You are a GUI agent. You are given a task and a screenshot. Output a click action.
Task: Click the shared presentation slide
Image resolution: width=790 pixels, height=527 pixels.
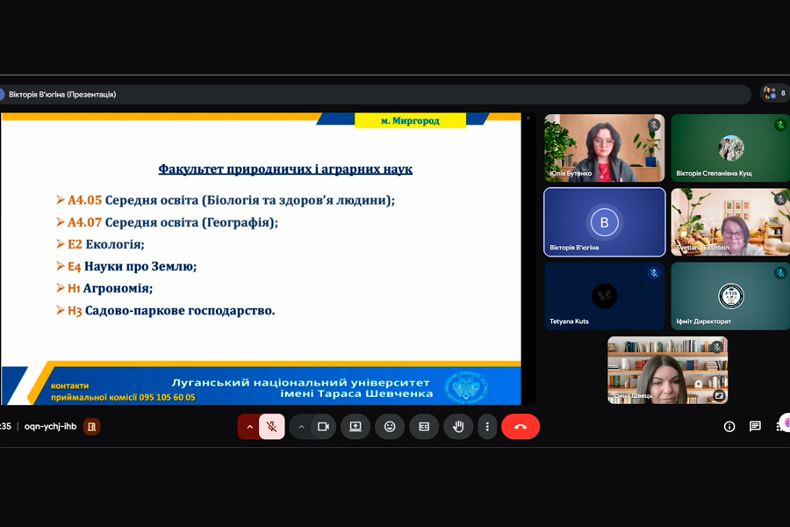coord(261,259)
